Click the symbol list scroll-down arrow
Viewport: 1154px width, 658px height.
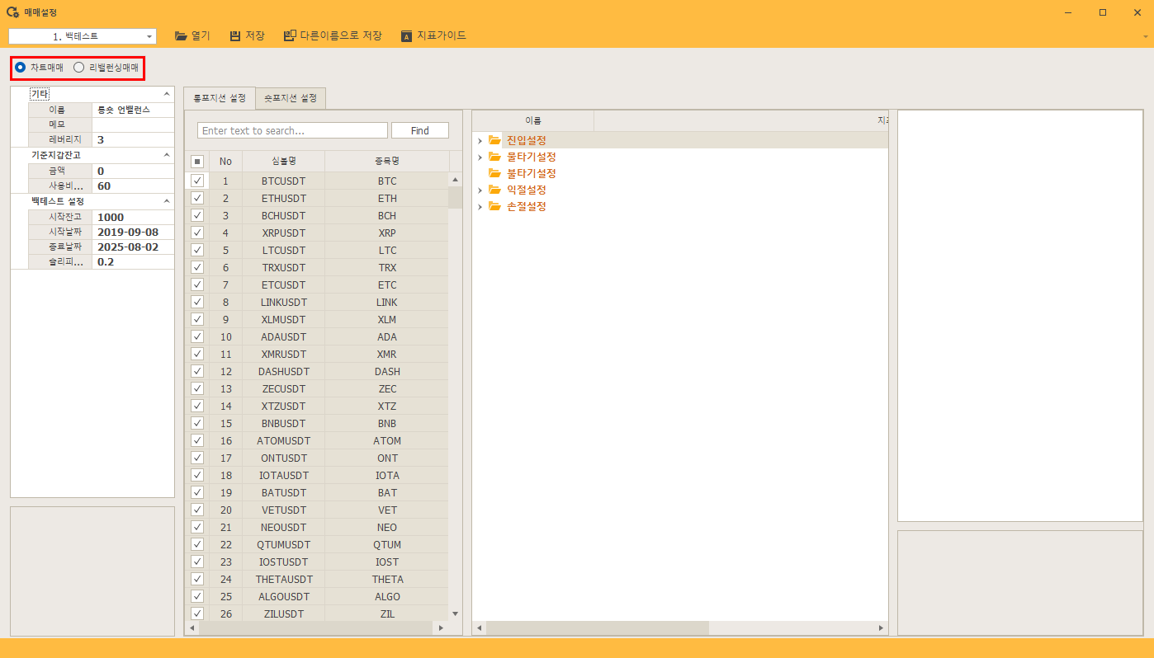pos(455,613)
